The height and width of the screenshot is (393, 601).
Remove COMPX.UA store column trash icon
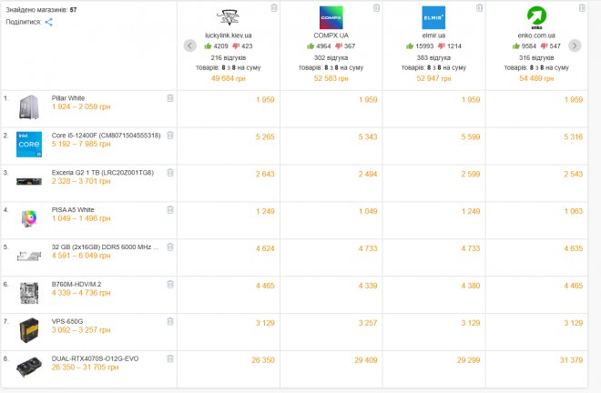point(377,8)
